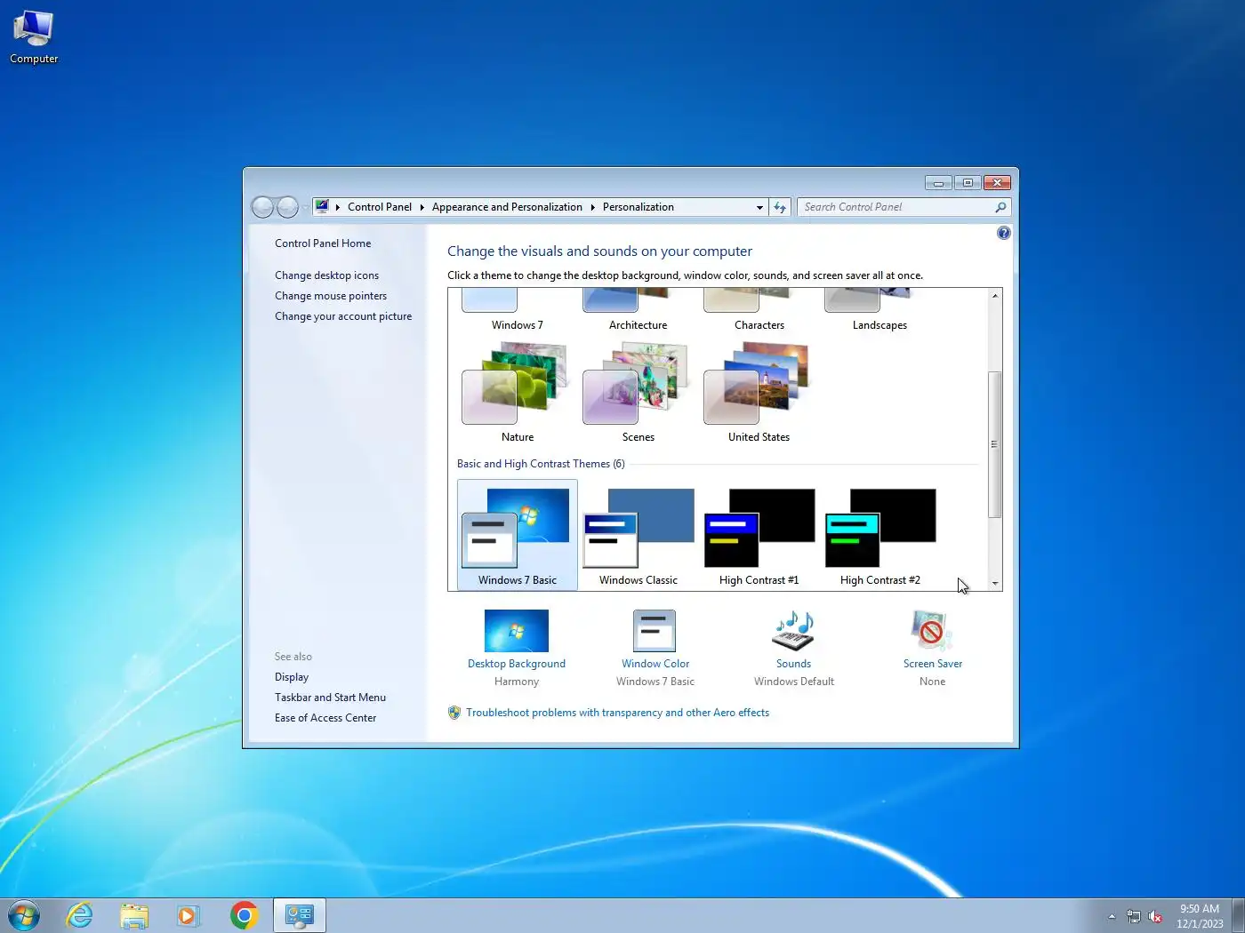Show hidden tray icons arrow
1245x933 pixels.
point(1112,916)
